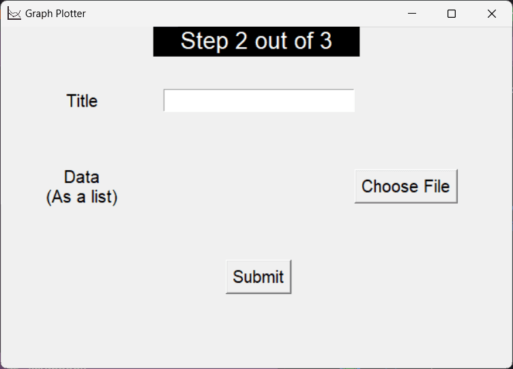Screen dimensions: 513x369
Task: Click the Graph Plotter app icon in title bar
Action: (x=14, y=14)
